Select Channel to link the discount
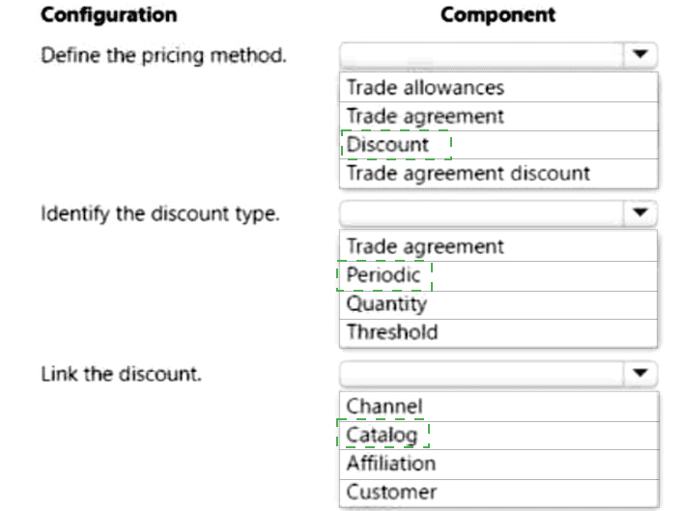Viewport: 682px width, 511px height. point(384,406)
